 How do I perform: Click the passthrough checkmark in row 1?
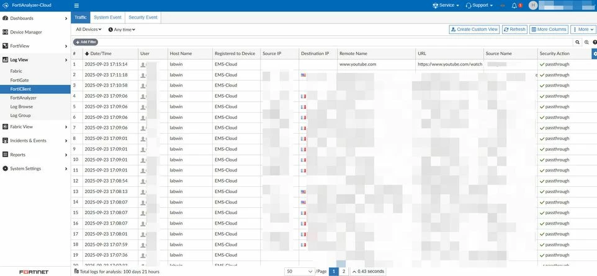(x=542, y=64)
